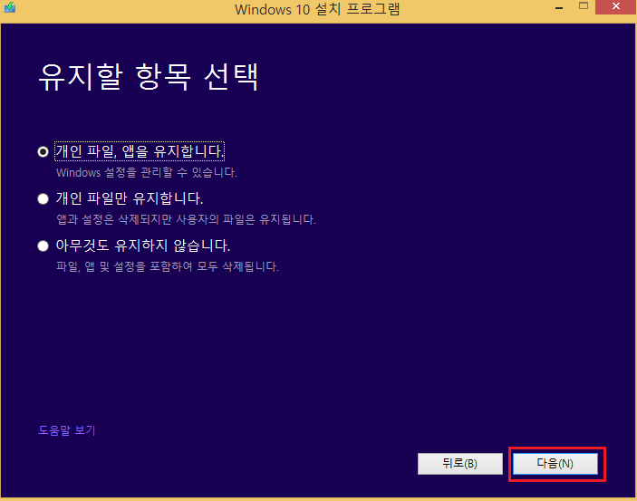Screen dimensions: 637x501
Task: Select '아무것도 유지하지 않습니다' radio button
Action: (43, 246)
